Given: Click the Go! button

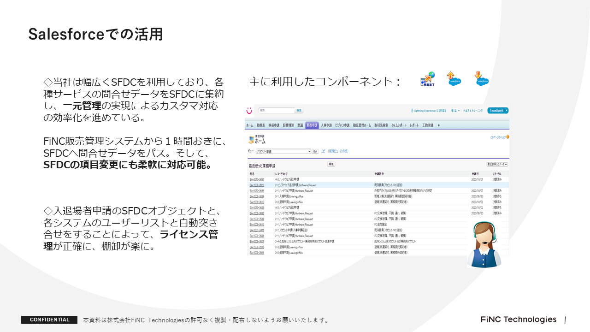Looking at the screenshot, I should [x=316, y=151].
